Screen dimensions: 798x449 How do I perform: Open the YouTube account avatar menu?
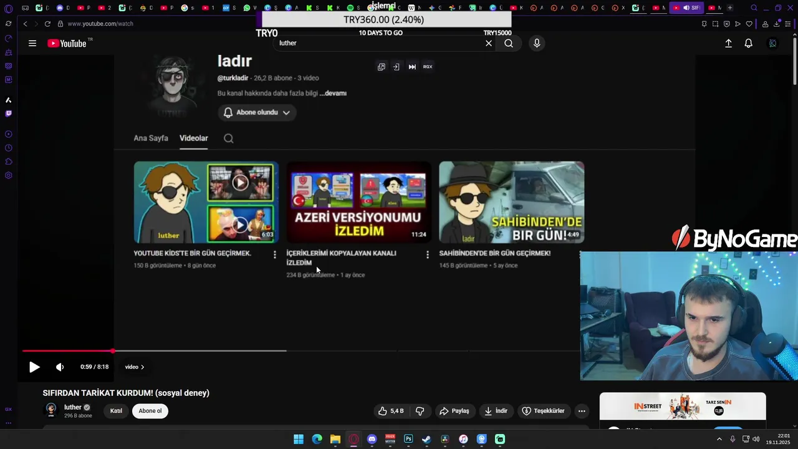(773, 43)
